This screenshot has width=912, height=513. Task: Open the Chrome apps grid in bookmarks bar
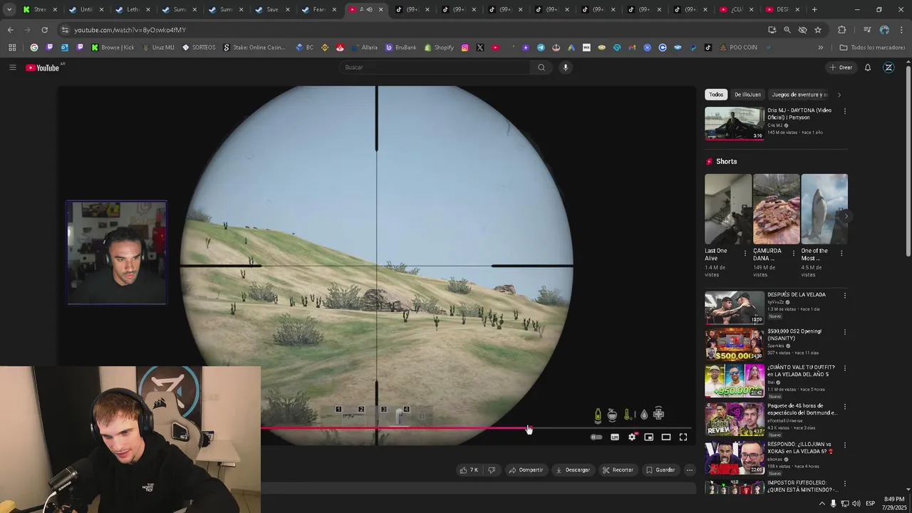12,48
